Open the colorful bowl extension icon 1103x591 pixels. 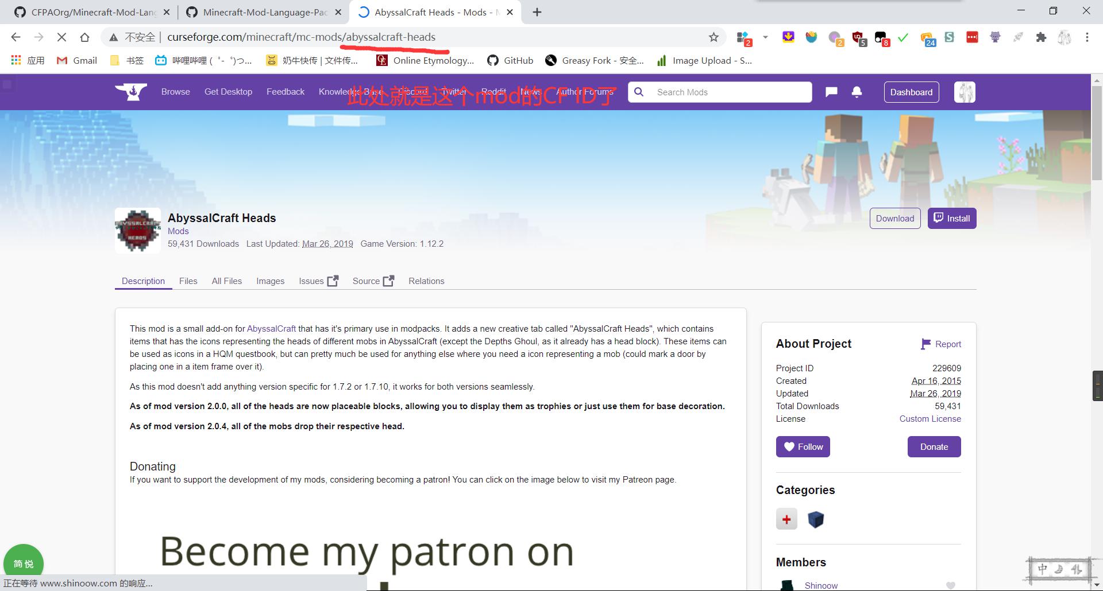click(811, 37)
